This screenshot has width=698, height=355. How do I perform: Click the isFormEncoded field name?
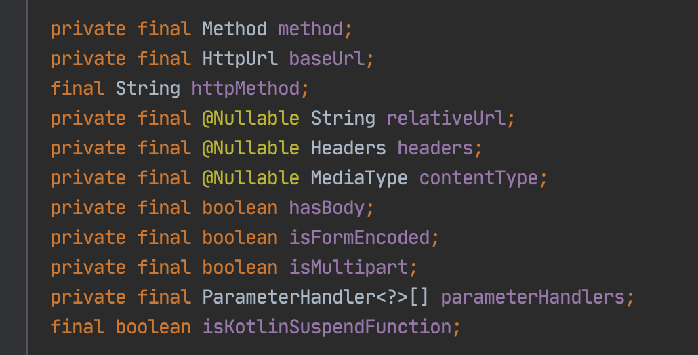359,238
